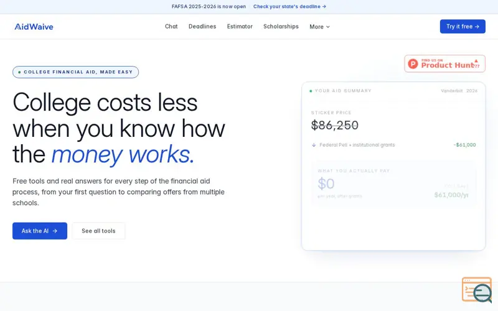The width and height of the screenshot is (498, 311).
Task: Open the Estimator nav link
Action: pos(240,26)
